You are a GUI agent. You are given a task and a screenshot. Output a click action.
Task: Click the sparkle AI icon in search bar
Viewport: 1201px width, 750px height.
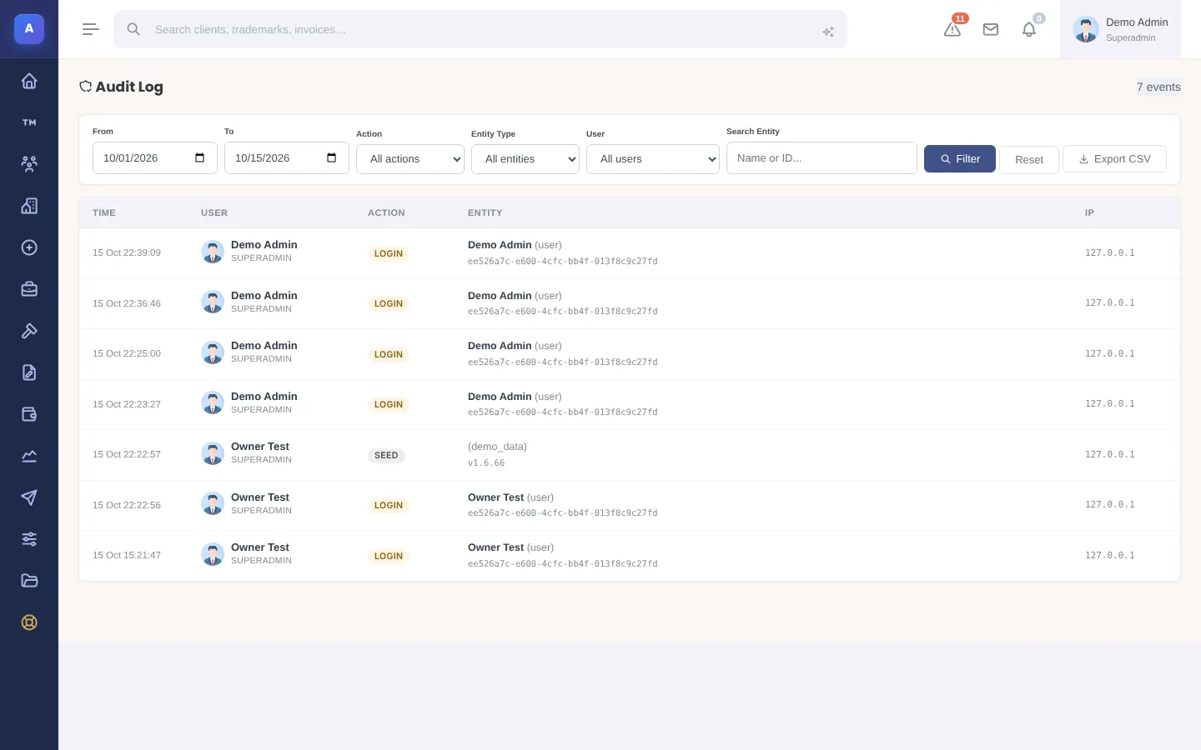[828, 32]
